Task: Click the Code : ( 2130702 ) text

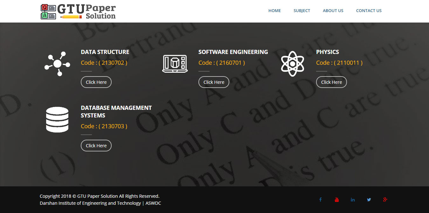Action: pos(104,63)
